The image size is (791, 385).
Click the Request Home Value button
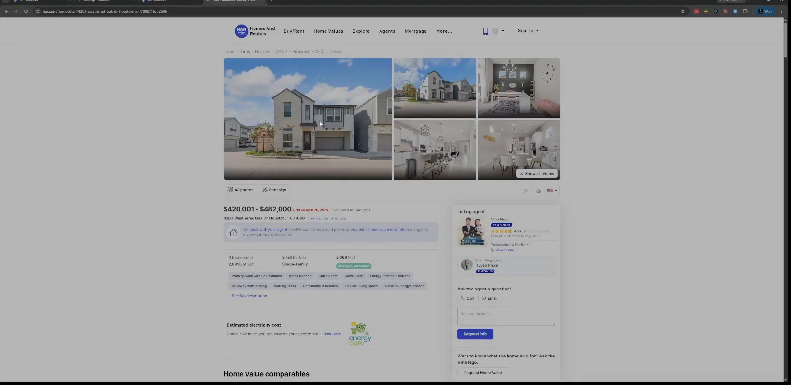(x=483, y=372)
